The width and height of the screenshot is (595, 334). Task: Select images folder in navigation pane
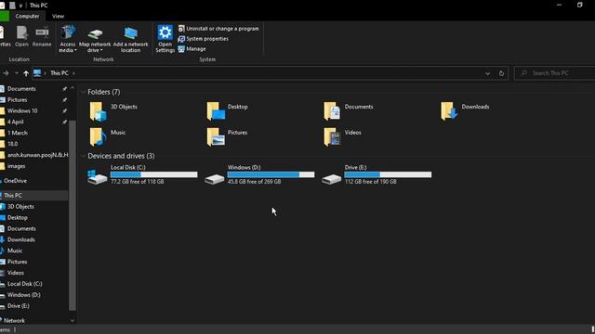pos(16,166)
